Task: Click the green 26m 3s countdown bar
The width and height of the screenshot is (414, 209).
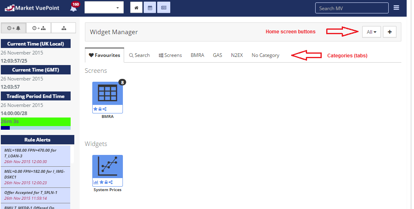Action: [36, 122]
